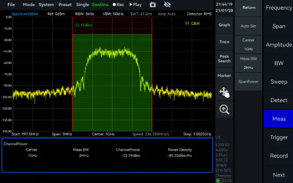Check the battery charge indicator
The image size is (293, 183).
click(x=220, y=181)
